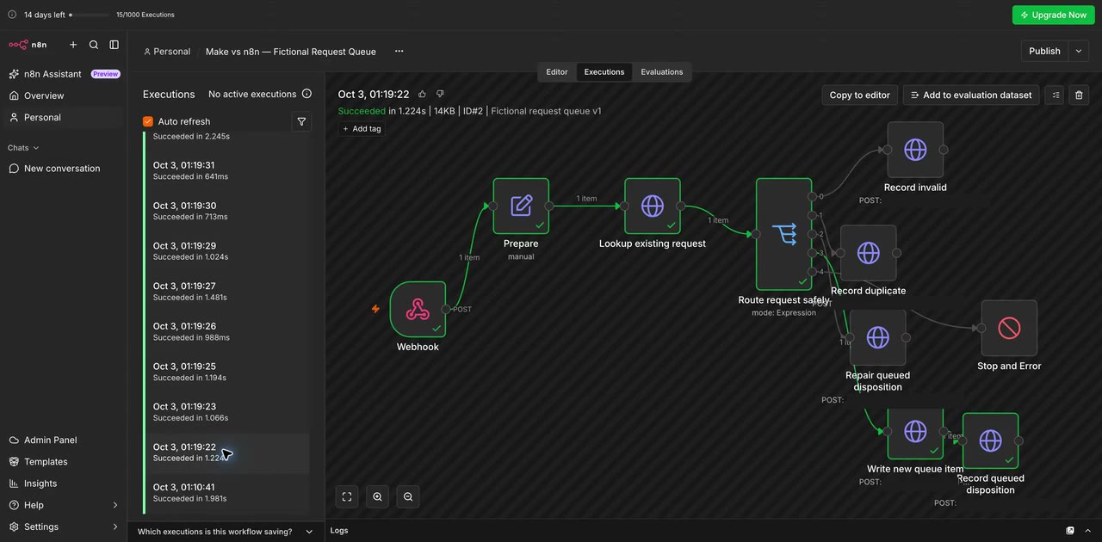Select execution Oct 3, 01:19:29
Screen dimensions: 1102x542
click(x=226, y=251)
